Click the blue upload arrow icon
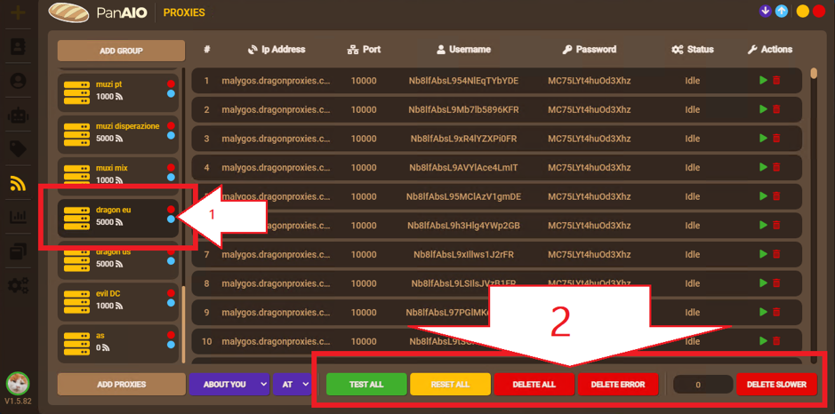This screenshot has width=835, height=414. tap(782, 12)
